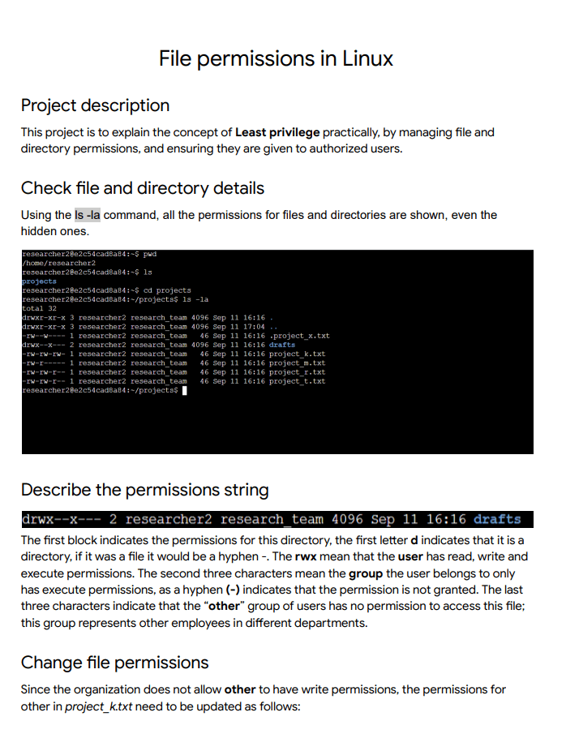
Task: Click the total 32 line
Action: pos(39,308)
